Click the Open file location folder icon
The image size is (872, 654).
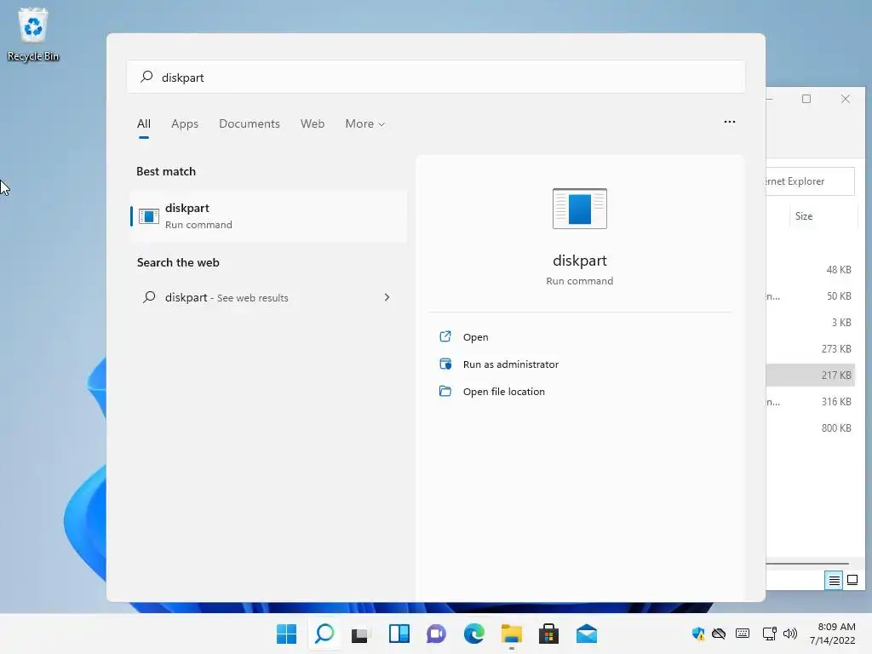[x=445, y=391]
